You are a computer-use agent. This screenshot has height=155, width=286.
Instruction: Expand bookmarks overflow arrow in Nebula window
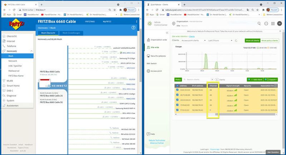pyautogui.click(x=260, y=15)
